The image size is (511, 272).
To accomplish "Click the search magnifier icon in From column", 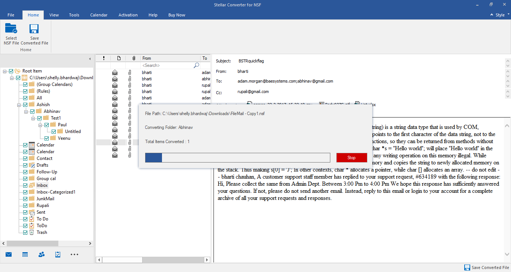I will click(x=196, y=65).
